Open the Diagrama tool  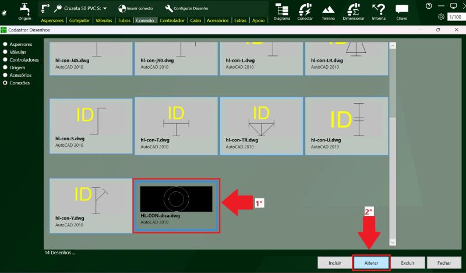[281, 9]
